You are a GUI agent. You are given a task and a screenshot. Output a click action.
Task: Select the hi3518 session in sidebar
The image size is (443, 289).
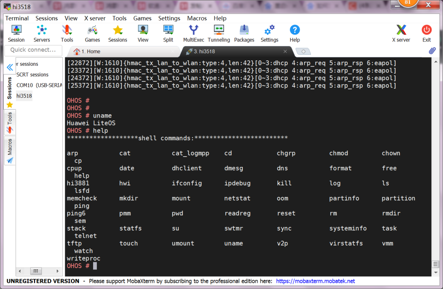tap(24, 96)
